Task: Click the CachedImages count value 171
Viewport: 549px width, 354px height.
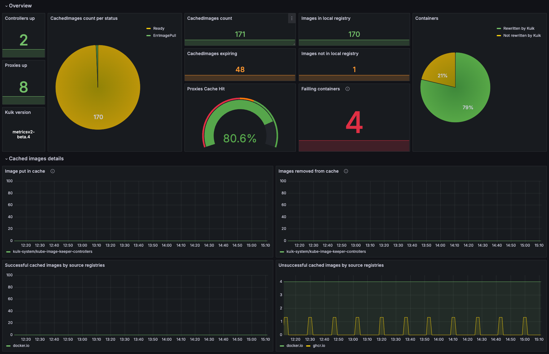Action: 240,34
